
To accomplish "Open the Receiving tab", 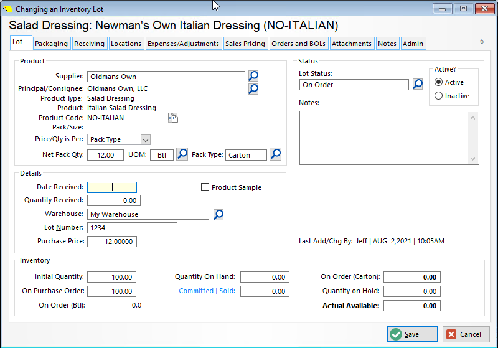I will click(89, 44).
